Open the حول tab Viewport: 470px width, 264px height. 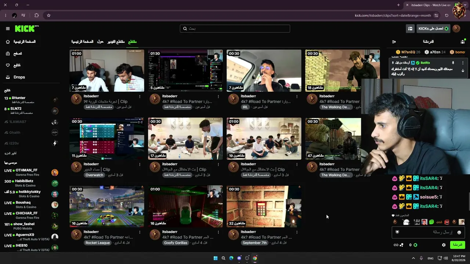pyautogui.click(x=100, y=42)
